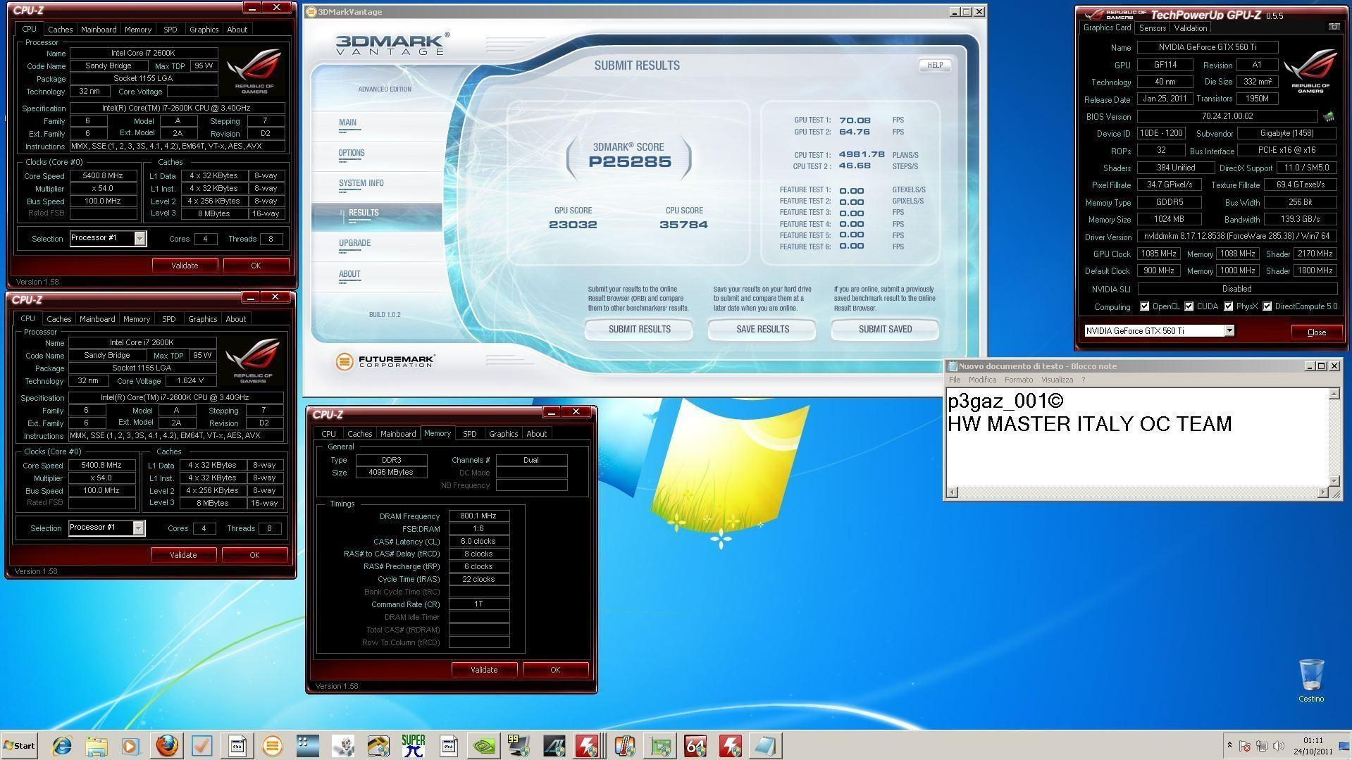Click the BIOS save chip icon in GPU-Z

1328,116
